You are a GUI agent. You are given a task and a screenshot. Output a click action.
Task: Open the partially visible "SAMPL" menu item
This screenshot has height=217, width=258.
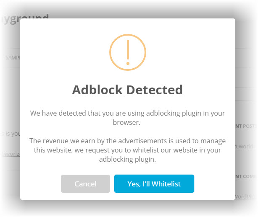(x=13, y=58)
